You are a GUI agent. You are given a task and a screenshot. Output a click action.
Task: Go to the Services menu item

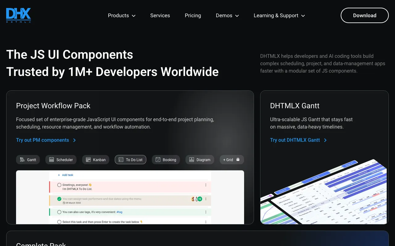160,15
